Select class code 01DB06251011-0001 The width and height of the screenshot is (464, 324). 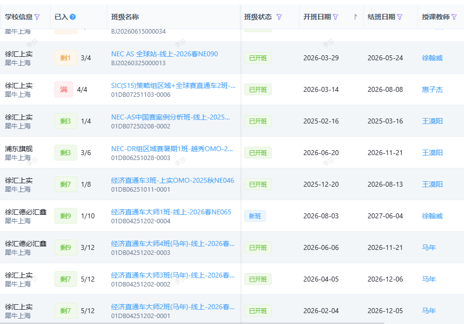click(x=141, y=190)
